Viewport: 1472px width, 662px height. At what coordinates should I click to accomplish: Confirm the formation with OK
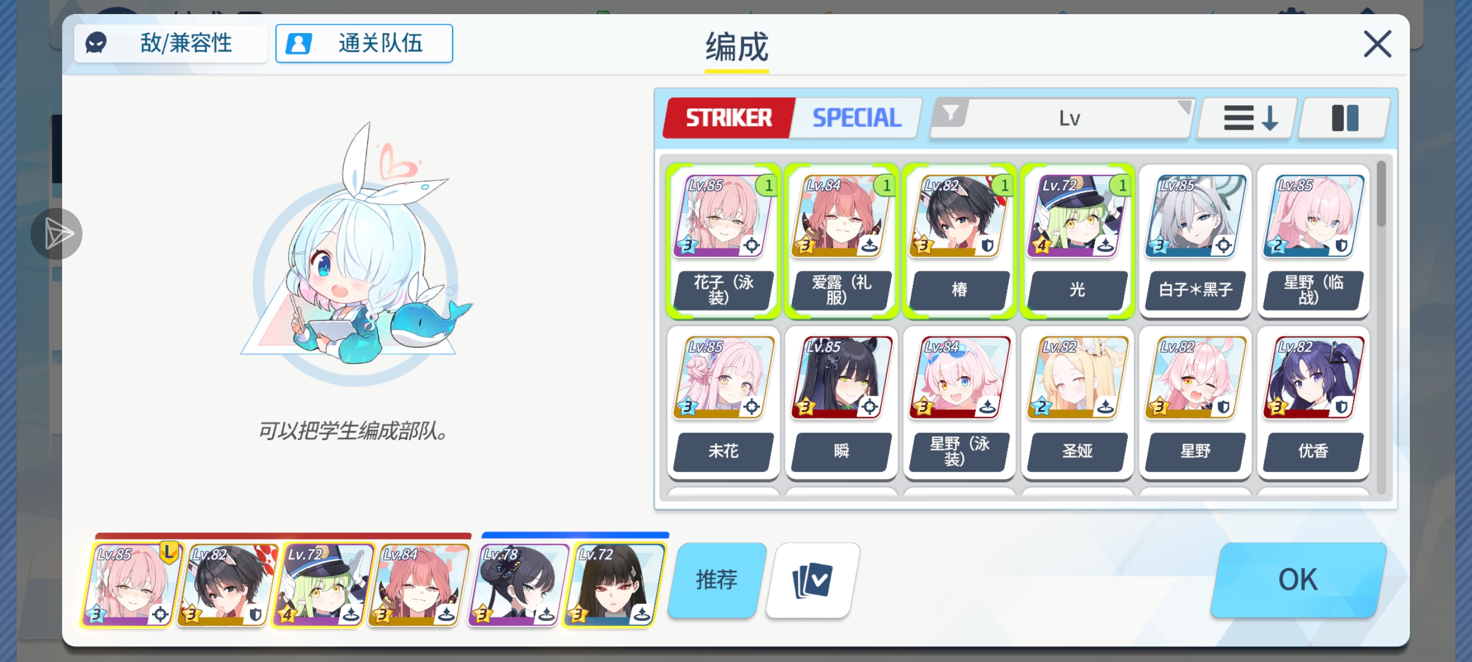pos(1298,580)
